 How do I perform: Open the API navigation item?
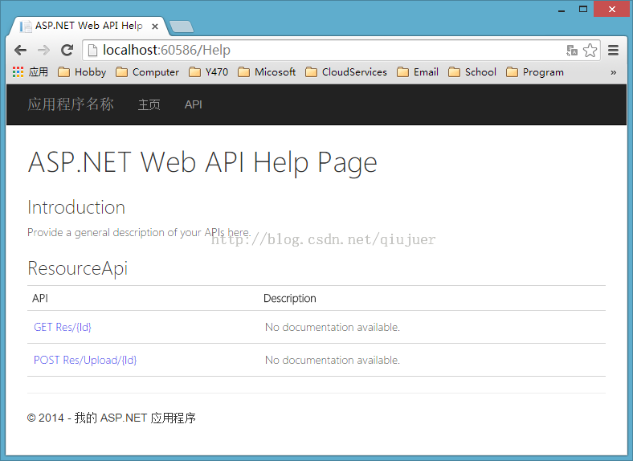[194, 104]
